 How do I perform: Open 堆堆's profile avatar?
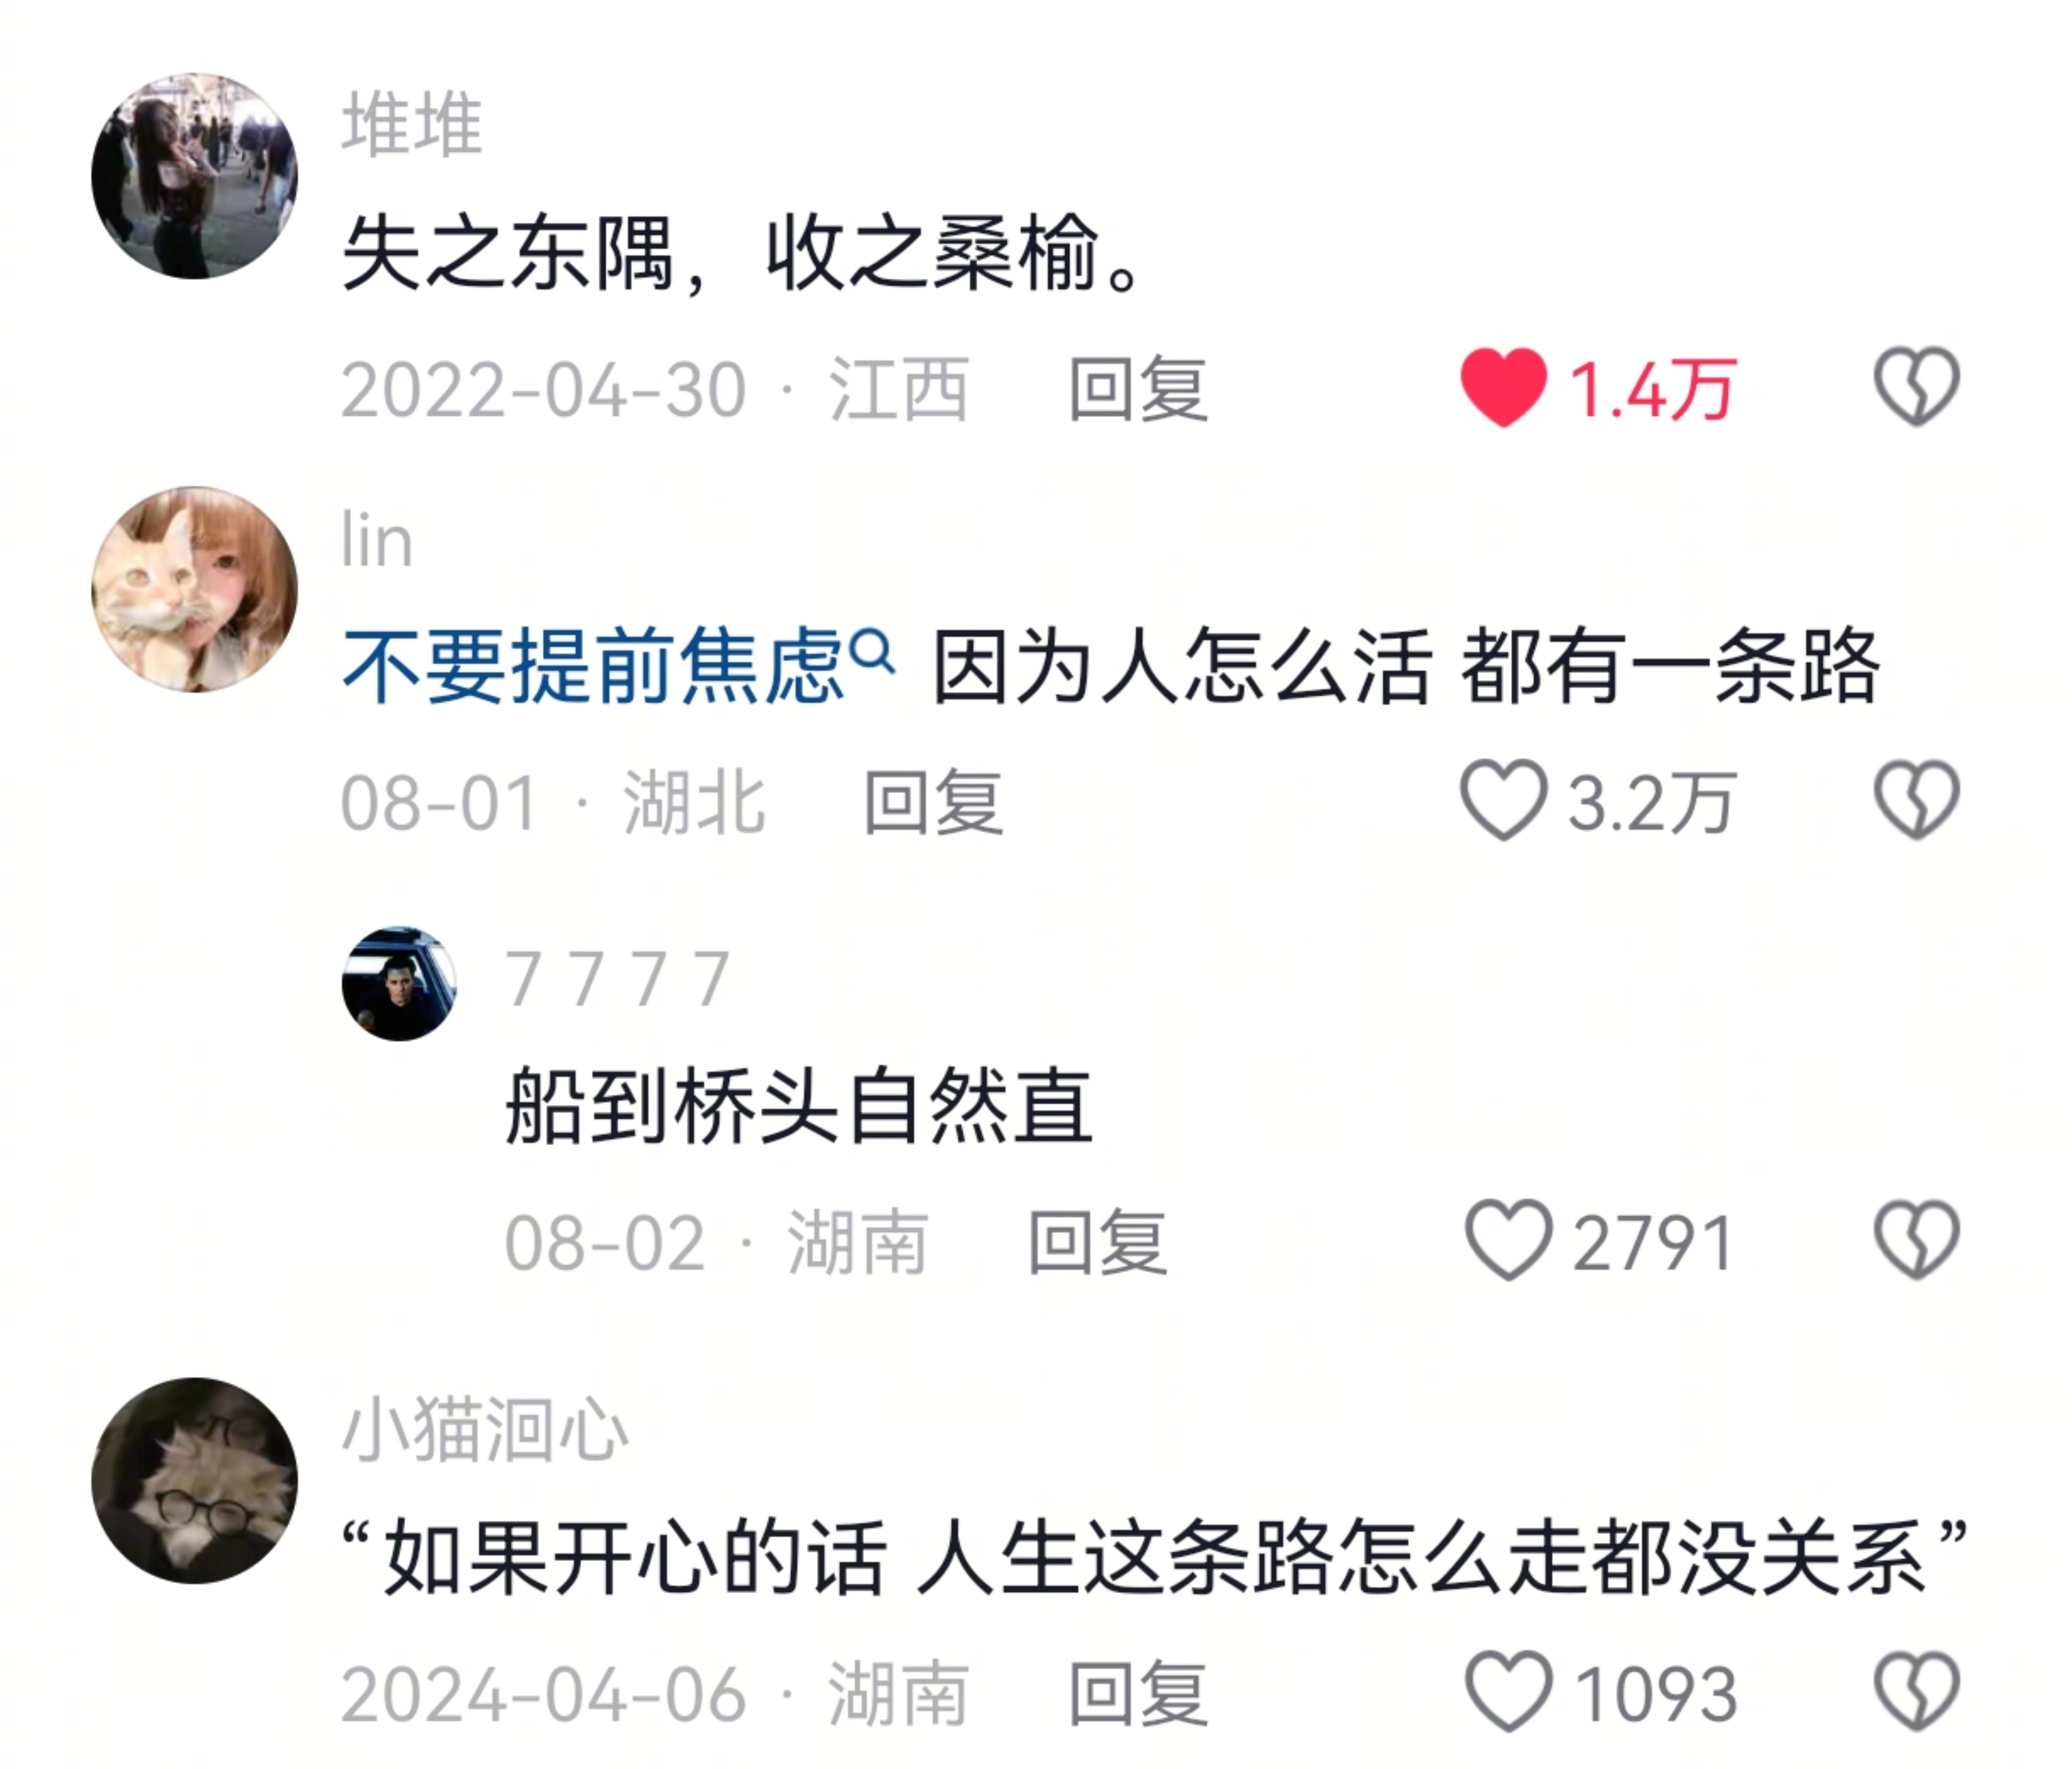click(x=195, y=176)
